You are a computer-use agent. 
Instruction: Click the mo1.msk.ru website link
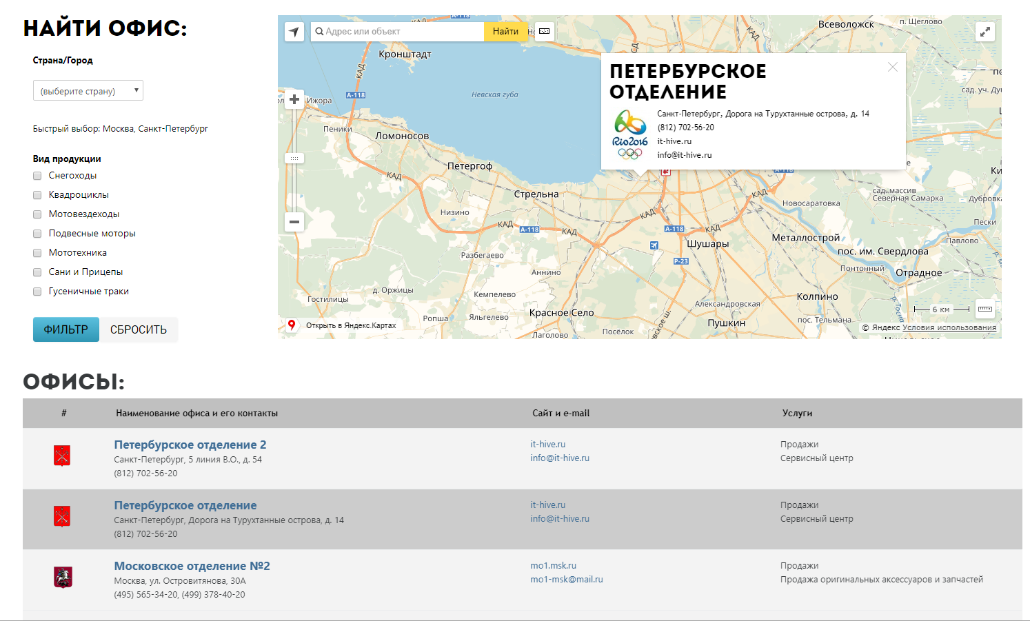[553, 566]
